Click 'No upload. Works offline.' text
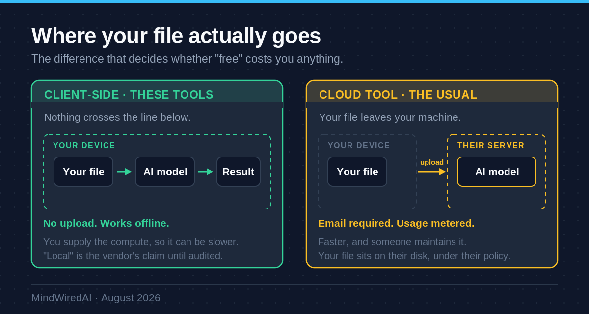 coord(106,223)
